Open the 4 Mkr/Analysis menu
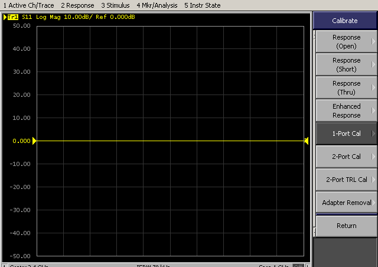Image resolution: width=378 pixels, height=267 pixels. click(x=157, y=5)
